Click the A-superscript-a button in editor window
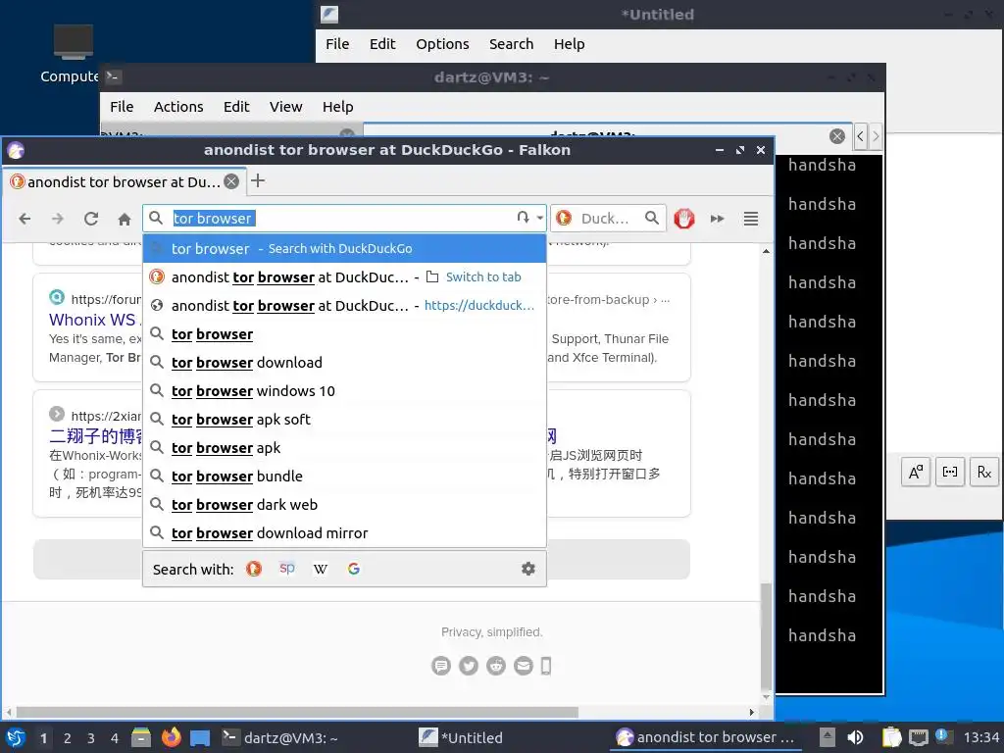 [916, 473]
